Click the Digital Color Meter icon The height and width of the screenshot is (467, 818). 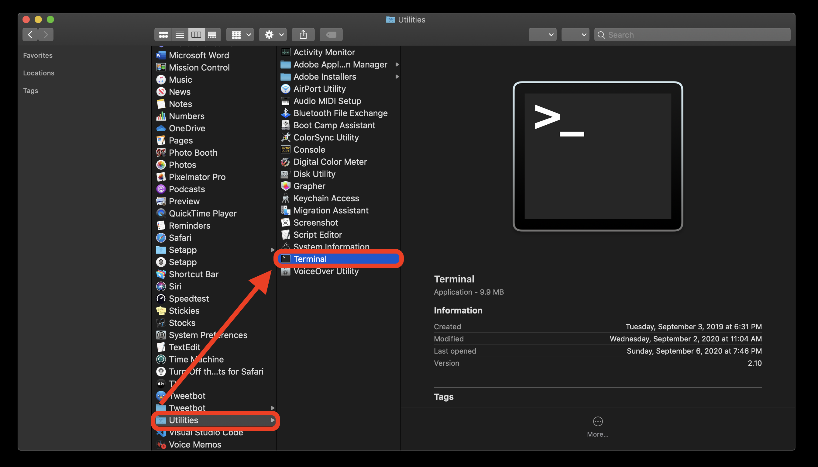(285, 161)
